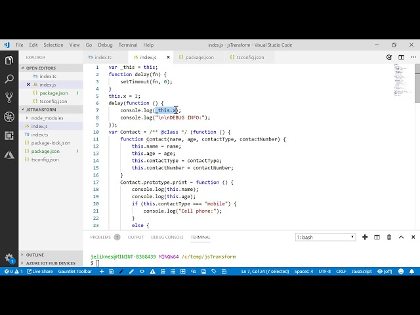
Task: Open the Debug menu
Action: pyautogui.click(x=105, y=45)
